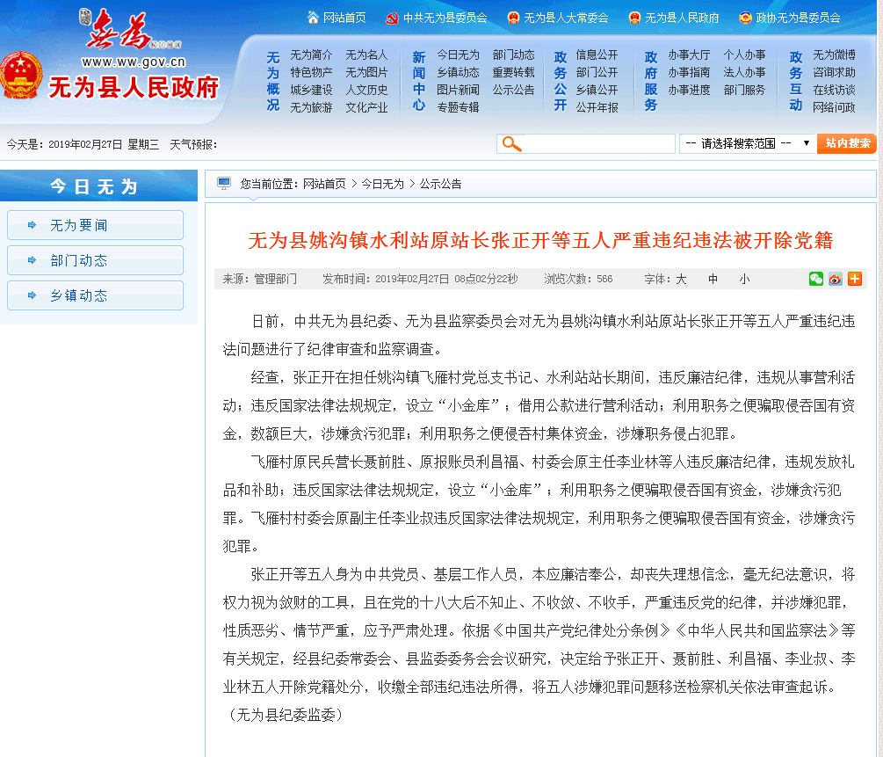This screenshot has width=883, height=757.
Task: Click 公示公告 in the breadcrumb
Action: click(x=440, y=184)
